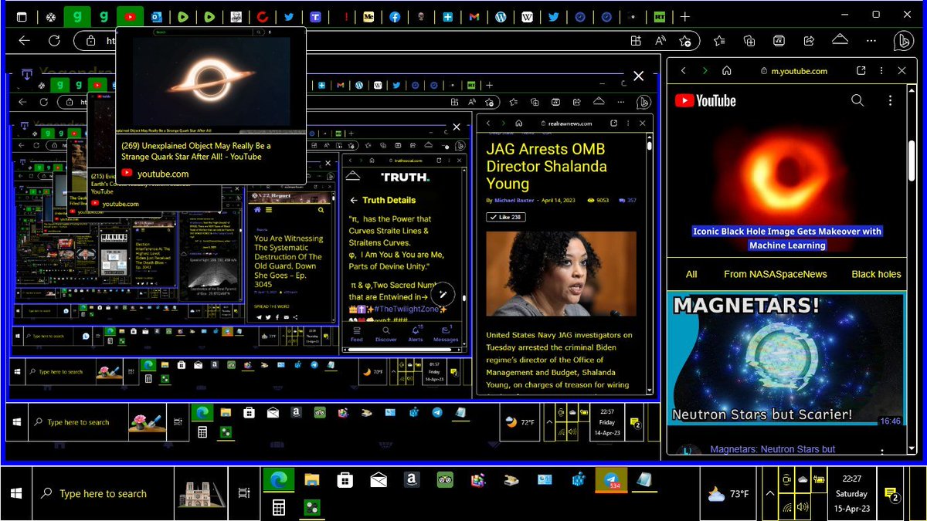Screen dimensions: 927x521
Task: Add this page to favorites
Action: [x=684, y=41]
